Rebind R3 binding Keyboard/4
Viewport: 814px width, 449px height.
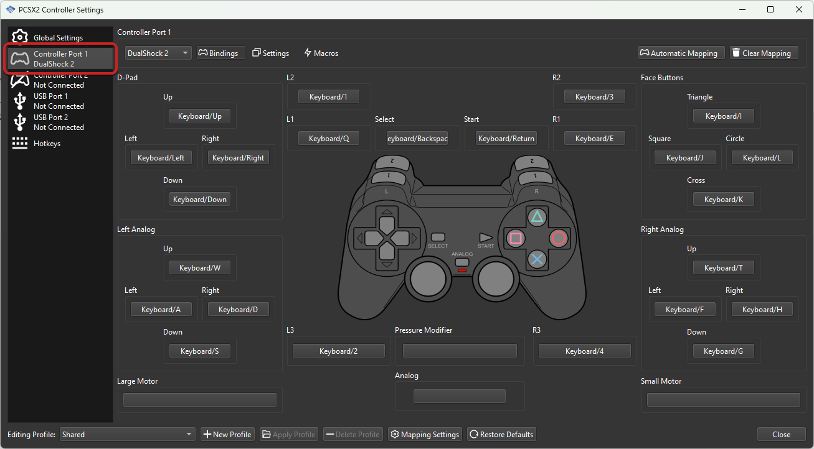coord(585,351)
